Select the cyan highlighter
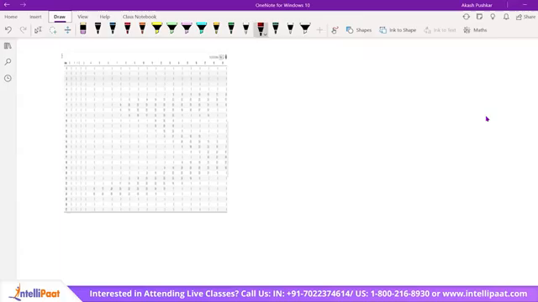 pos(202,29)
